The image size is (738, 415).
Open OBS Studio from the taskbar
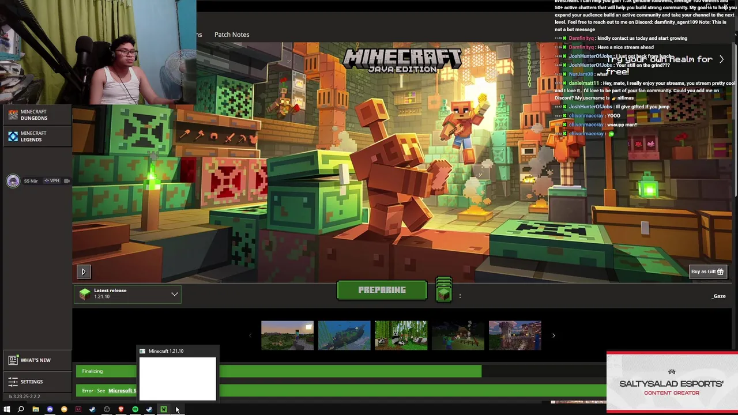(x=107, y=409)
